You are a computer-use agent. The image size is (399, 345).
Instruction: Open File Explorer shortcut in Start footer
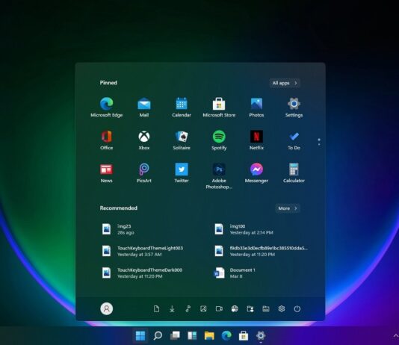(266, 308)
